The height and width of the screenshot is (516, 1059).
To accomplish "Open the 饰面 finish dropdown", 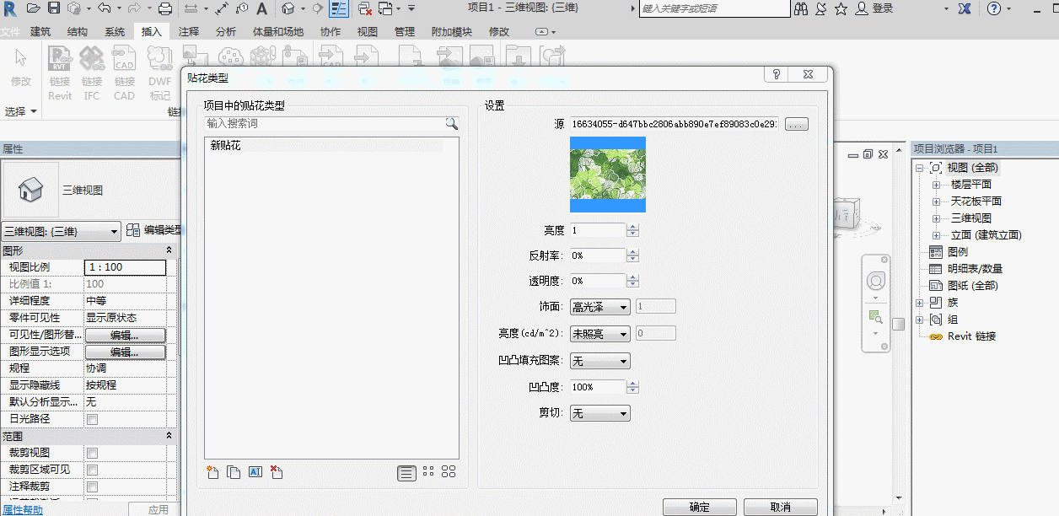I will point(600,307).
